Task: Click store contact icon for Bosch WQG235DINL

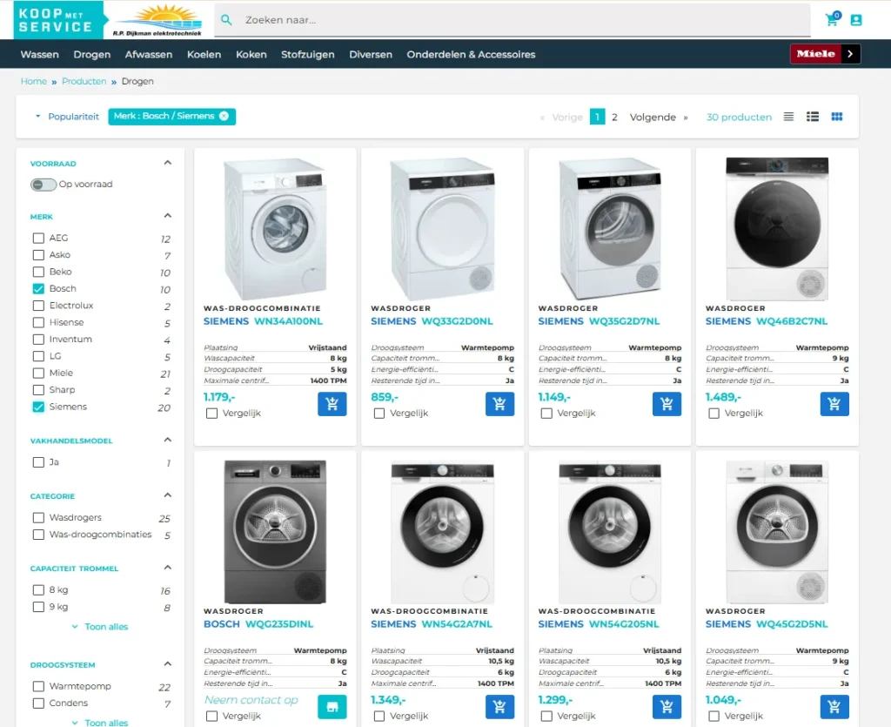Action: (x=332, y=707)
